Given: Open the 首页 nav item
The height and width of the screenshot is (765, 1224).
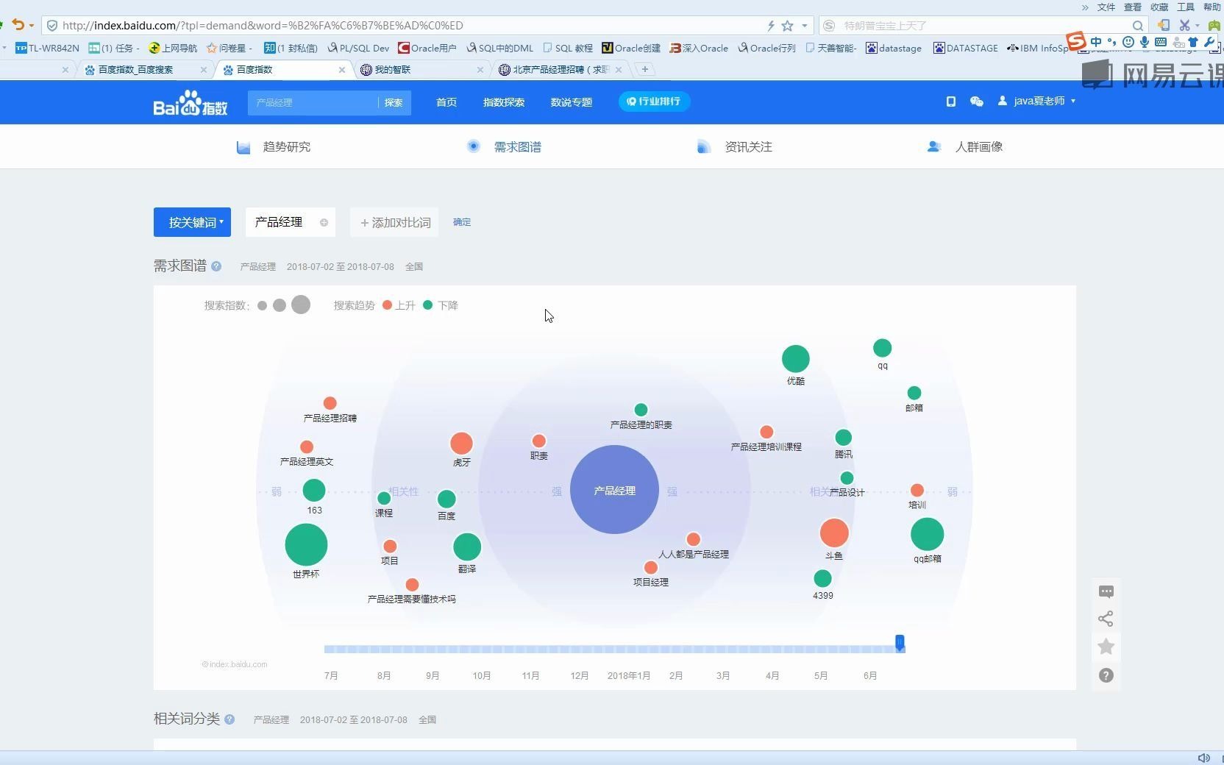Looking at the screenshot, I should tap(446, 102).
